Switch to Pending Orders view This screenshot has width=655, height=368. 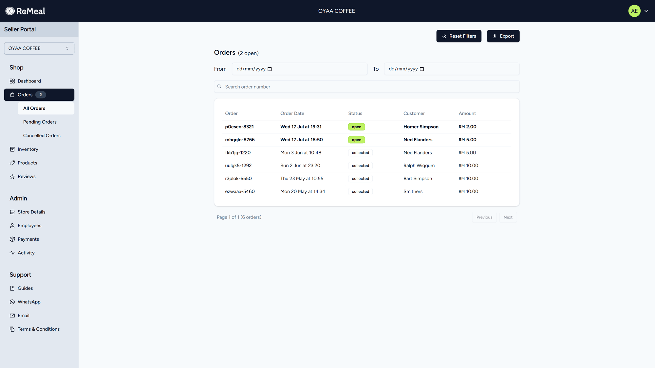[40, 122]
